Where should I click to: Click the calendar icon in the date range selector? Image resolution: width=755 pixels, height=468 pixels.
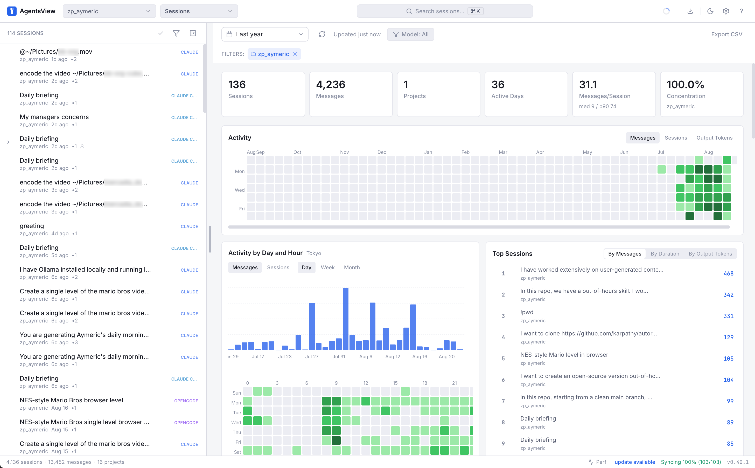[229, 34]
